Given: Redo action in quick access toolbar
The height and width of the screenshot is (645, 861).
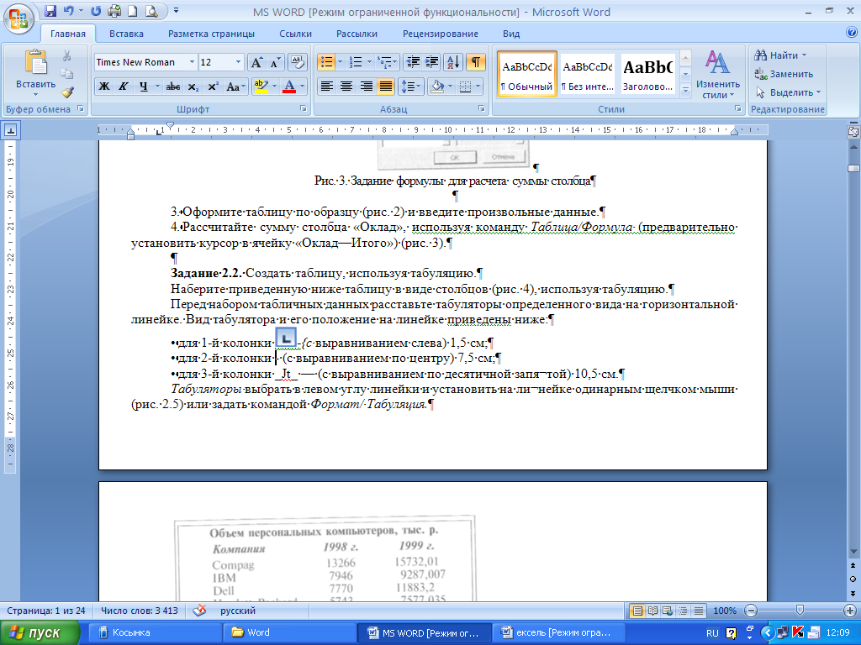Looking at the screenshot, I should coord(96,11).
